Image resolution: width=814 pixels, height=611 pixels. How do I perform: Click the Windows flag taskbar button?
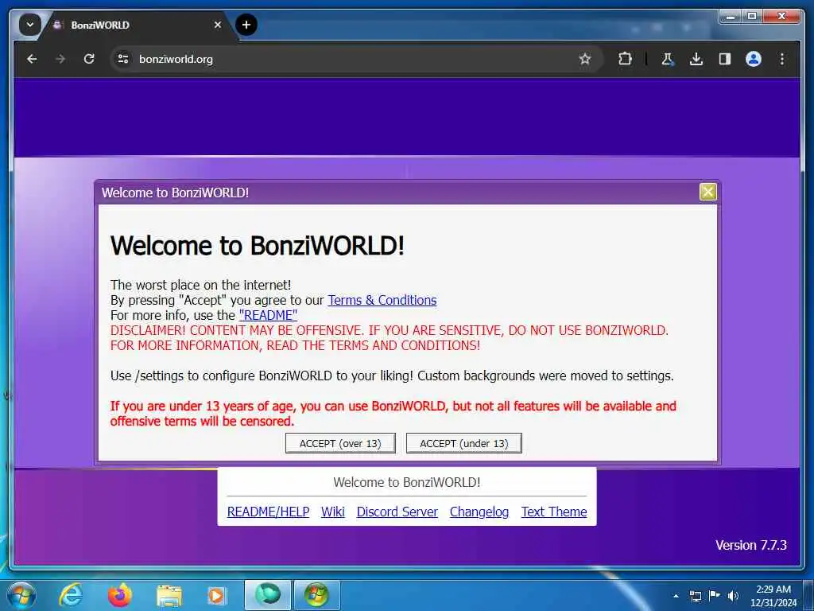pyautogui.click(x=316, y=595)
